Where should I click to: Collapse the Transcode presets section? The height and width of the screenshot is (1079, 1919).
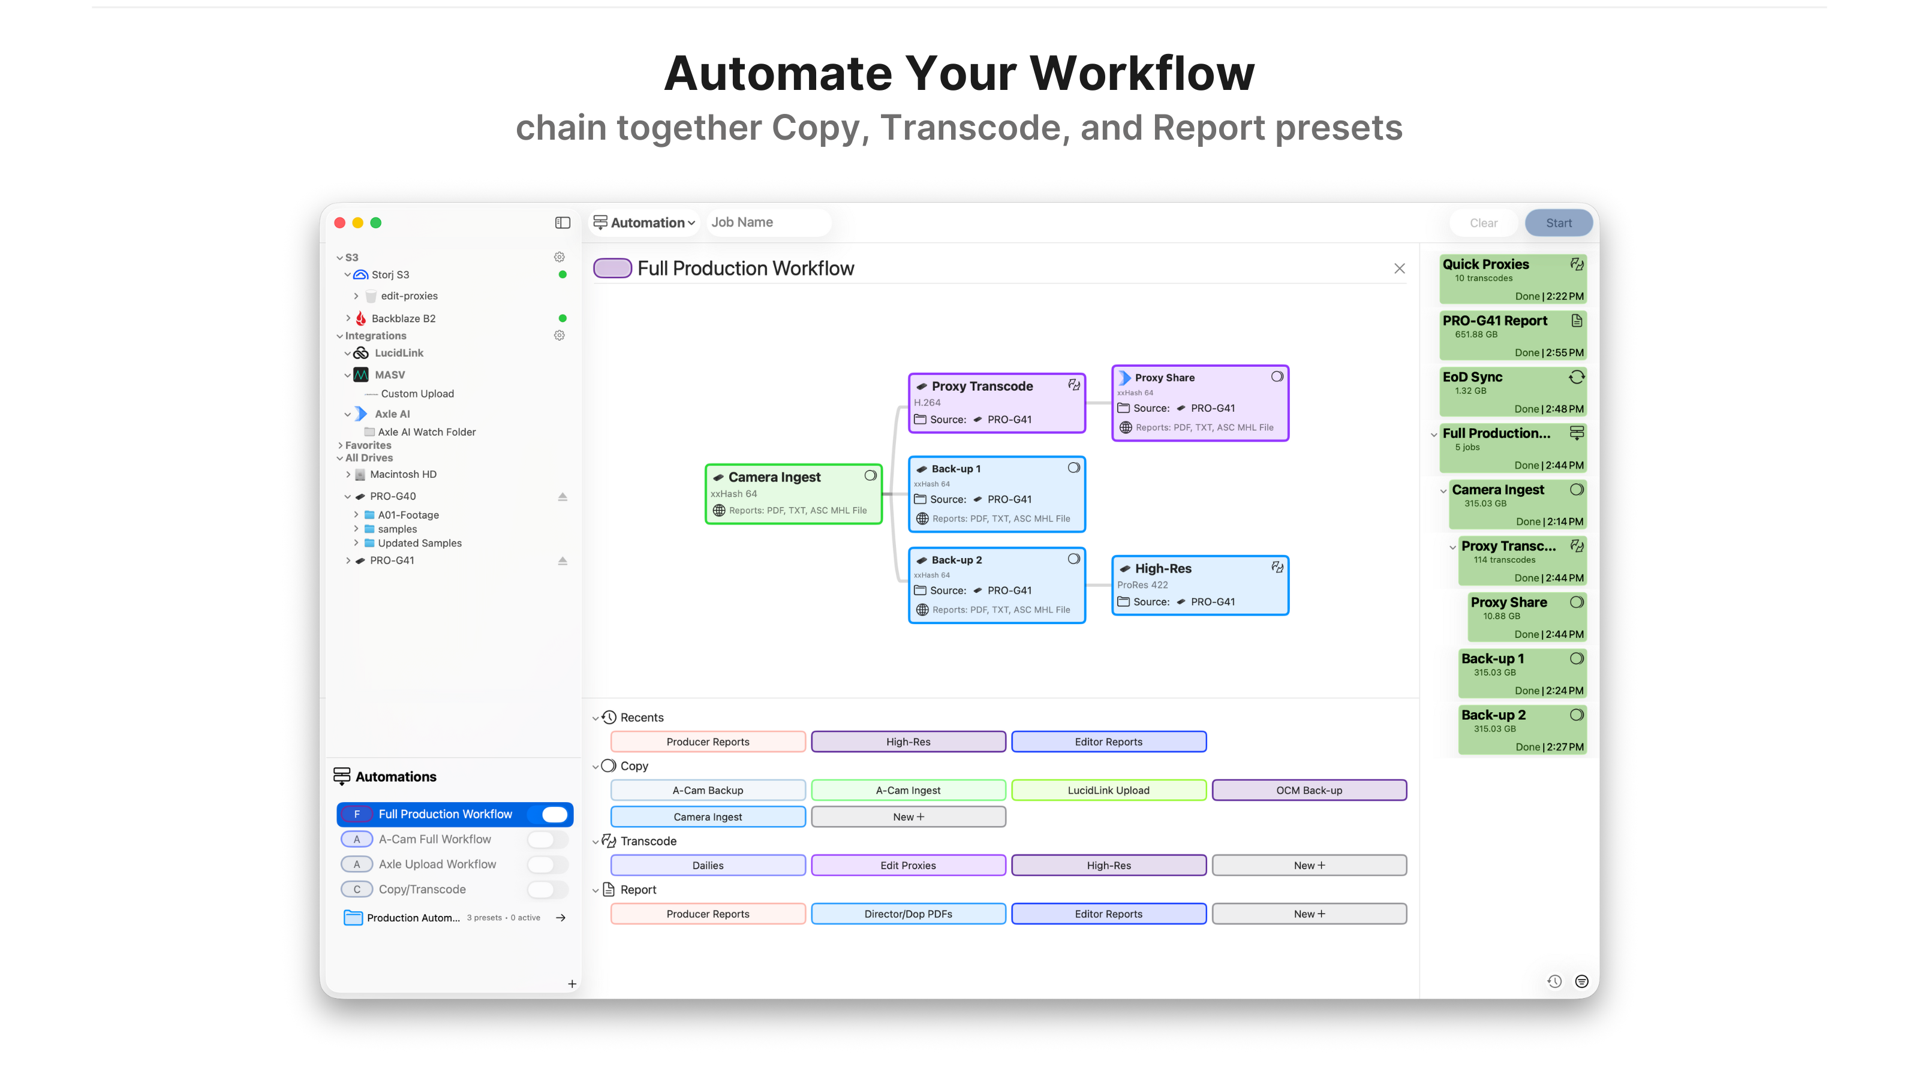(x=595, y=842)
